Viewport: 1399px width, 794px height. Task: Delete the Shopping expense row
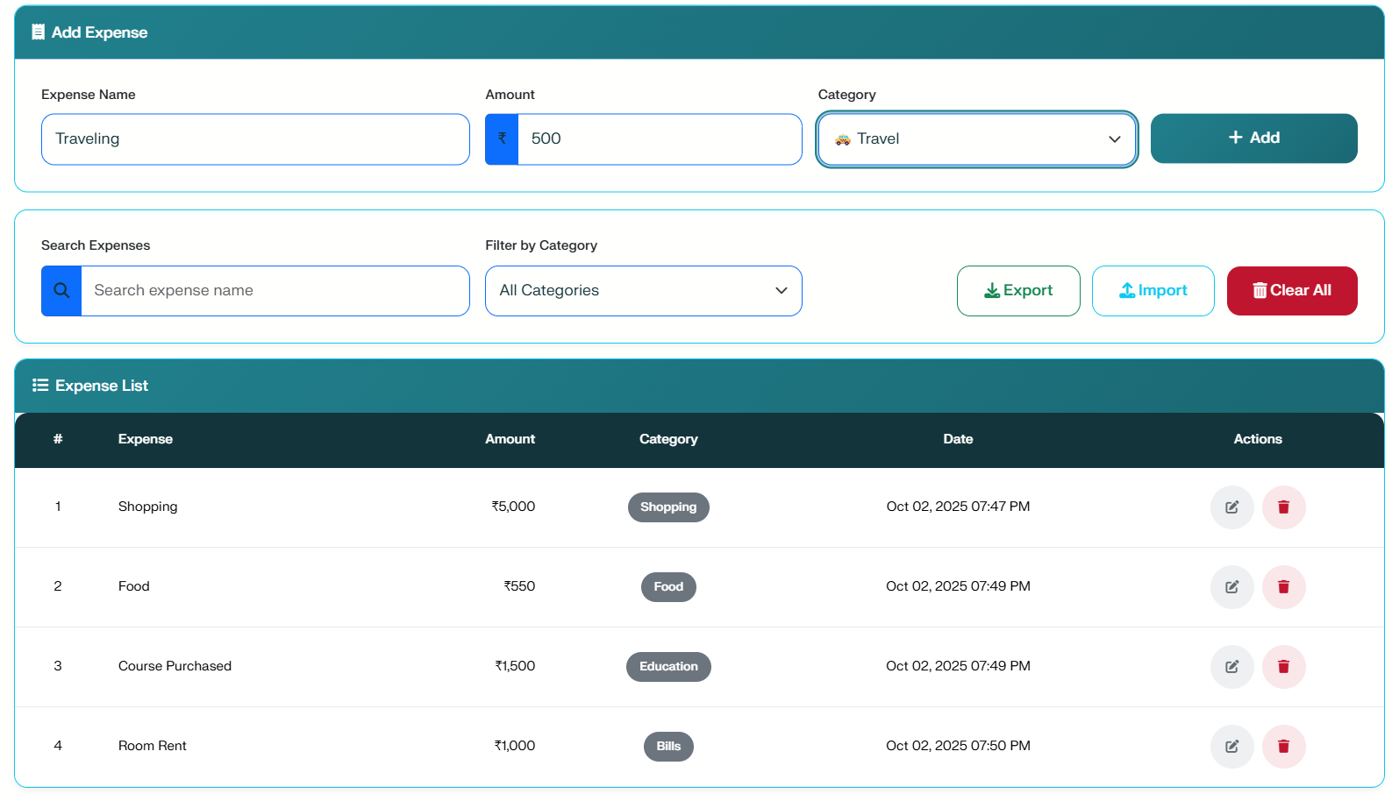[1283, 507]
